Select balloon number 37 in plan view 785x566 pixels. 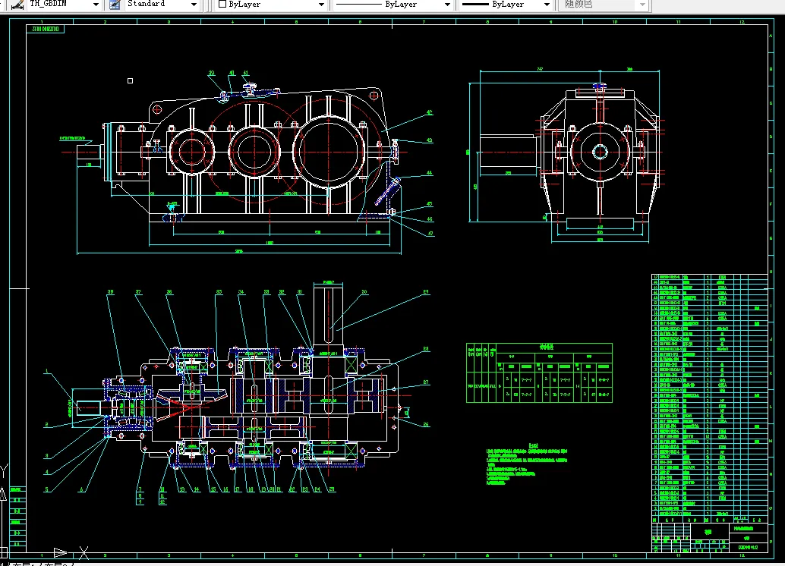coord(138,292)
